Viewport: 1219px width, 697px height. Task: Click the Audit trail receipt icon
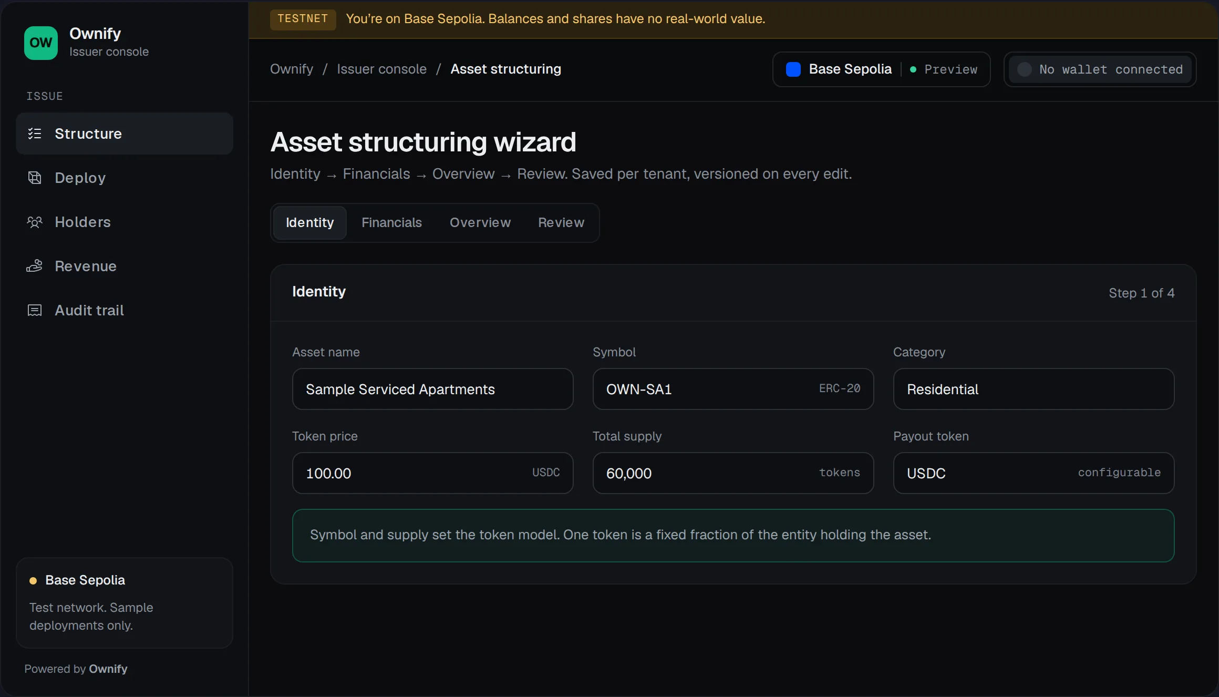(35, 310)
